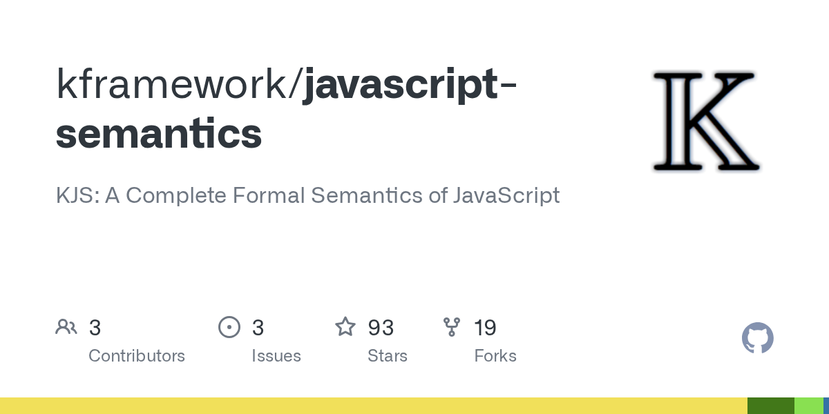The width and height of the screenshot is (829, 414).
Task: Click the "Forks" label
Action: point(495,356)
